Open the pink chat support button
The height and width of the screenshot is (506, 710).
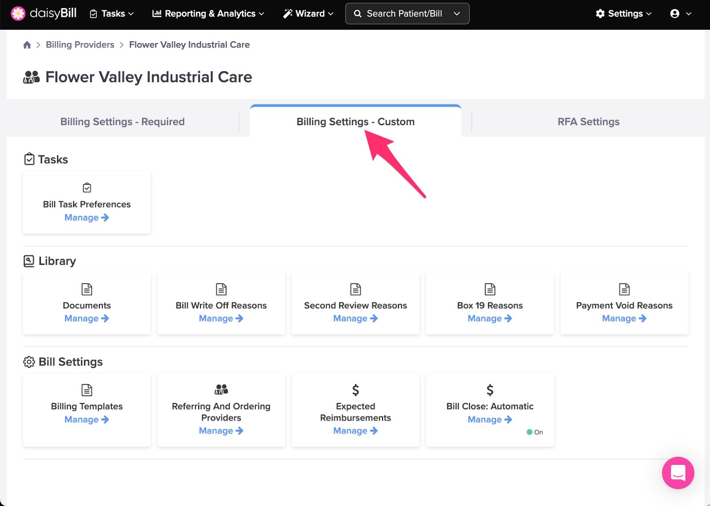[678, 473]
